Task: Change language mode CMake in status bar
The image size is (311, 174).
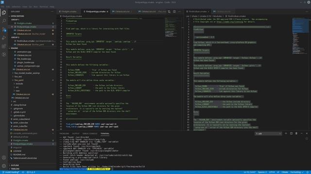Action: (285, 172)
